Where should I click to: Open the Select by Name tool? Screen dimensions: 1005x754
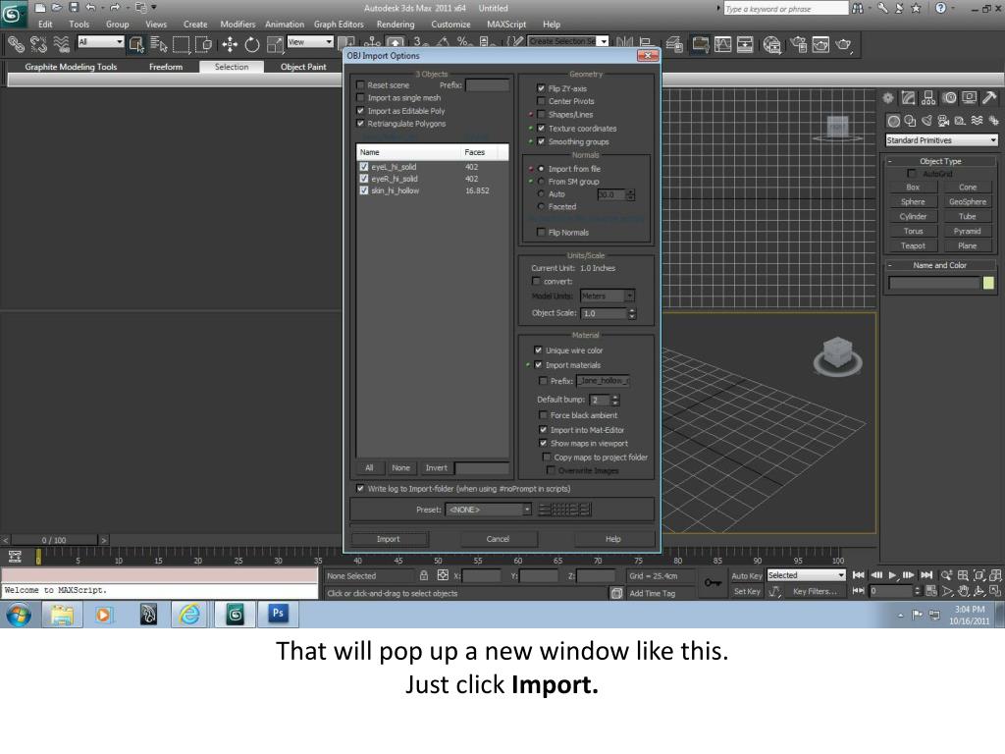[x=158, y=44]
